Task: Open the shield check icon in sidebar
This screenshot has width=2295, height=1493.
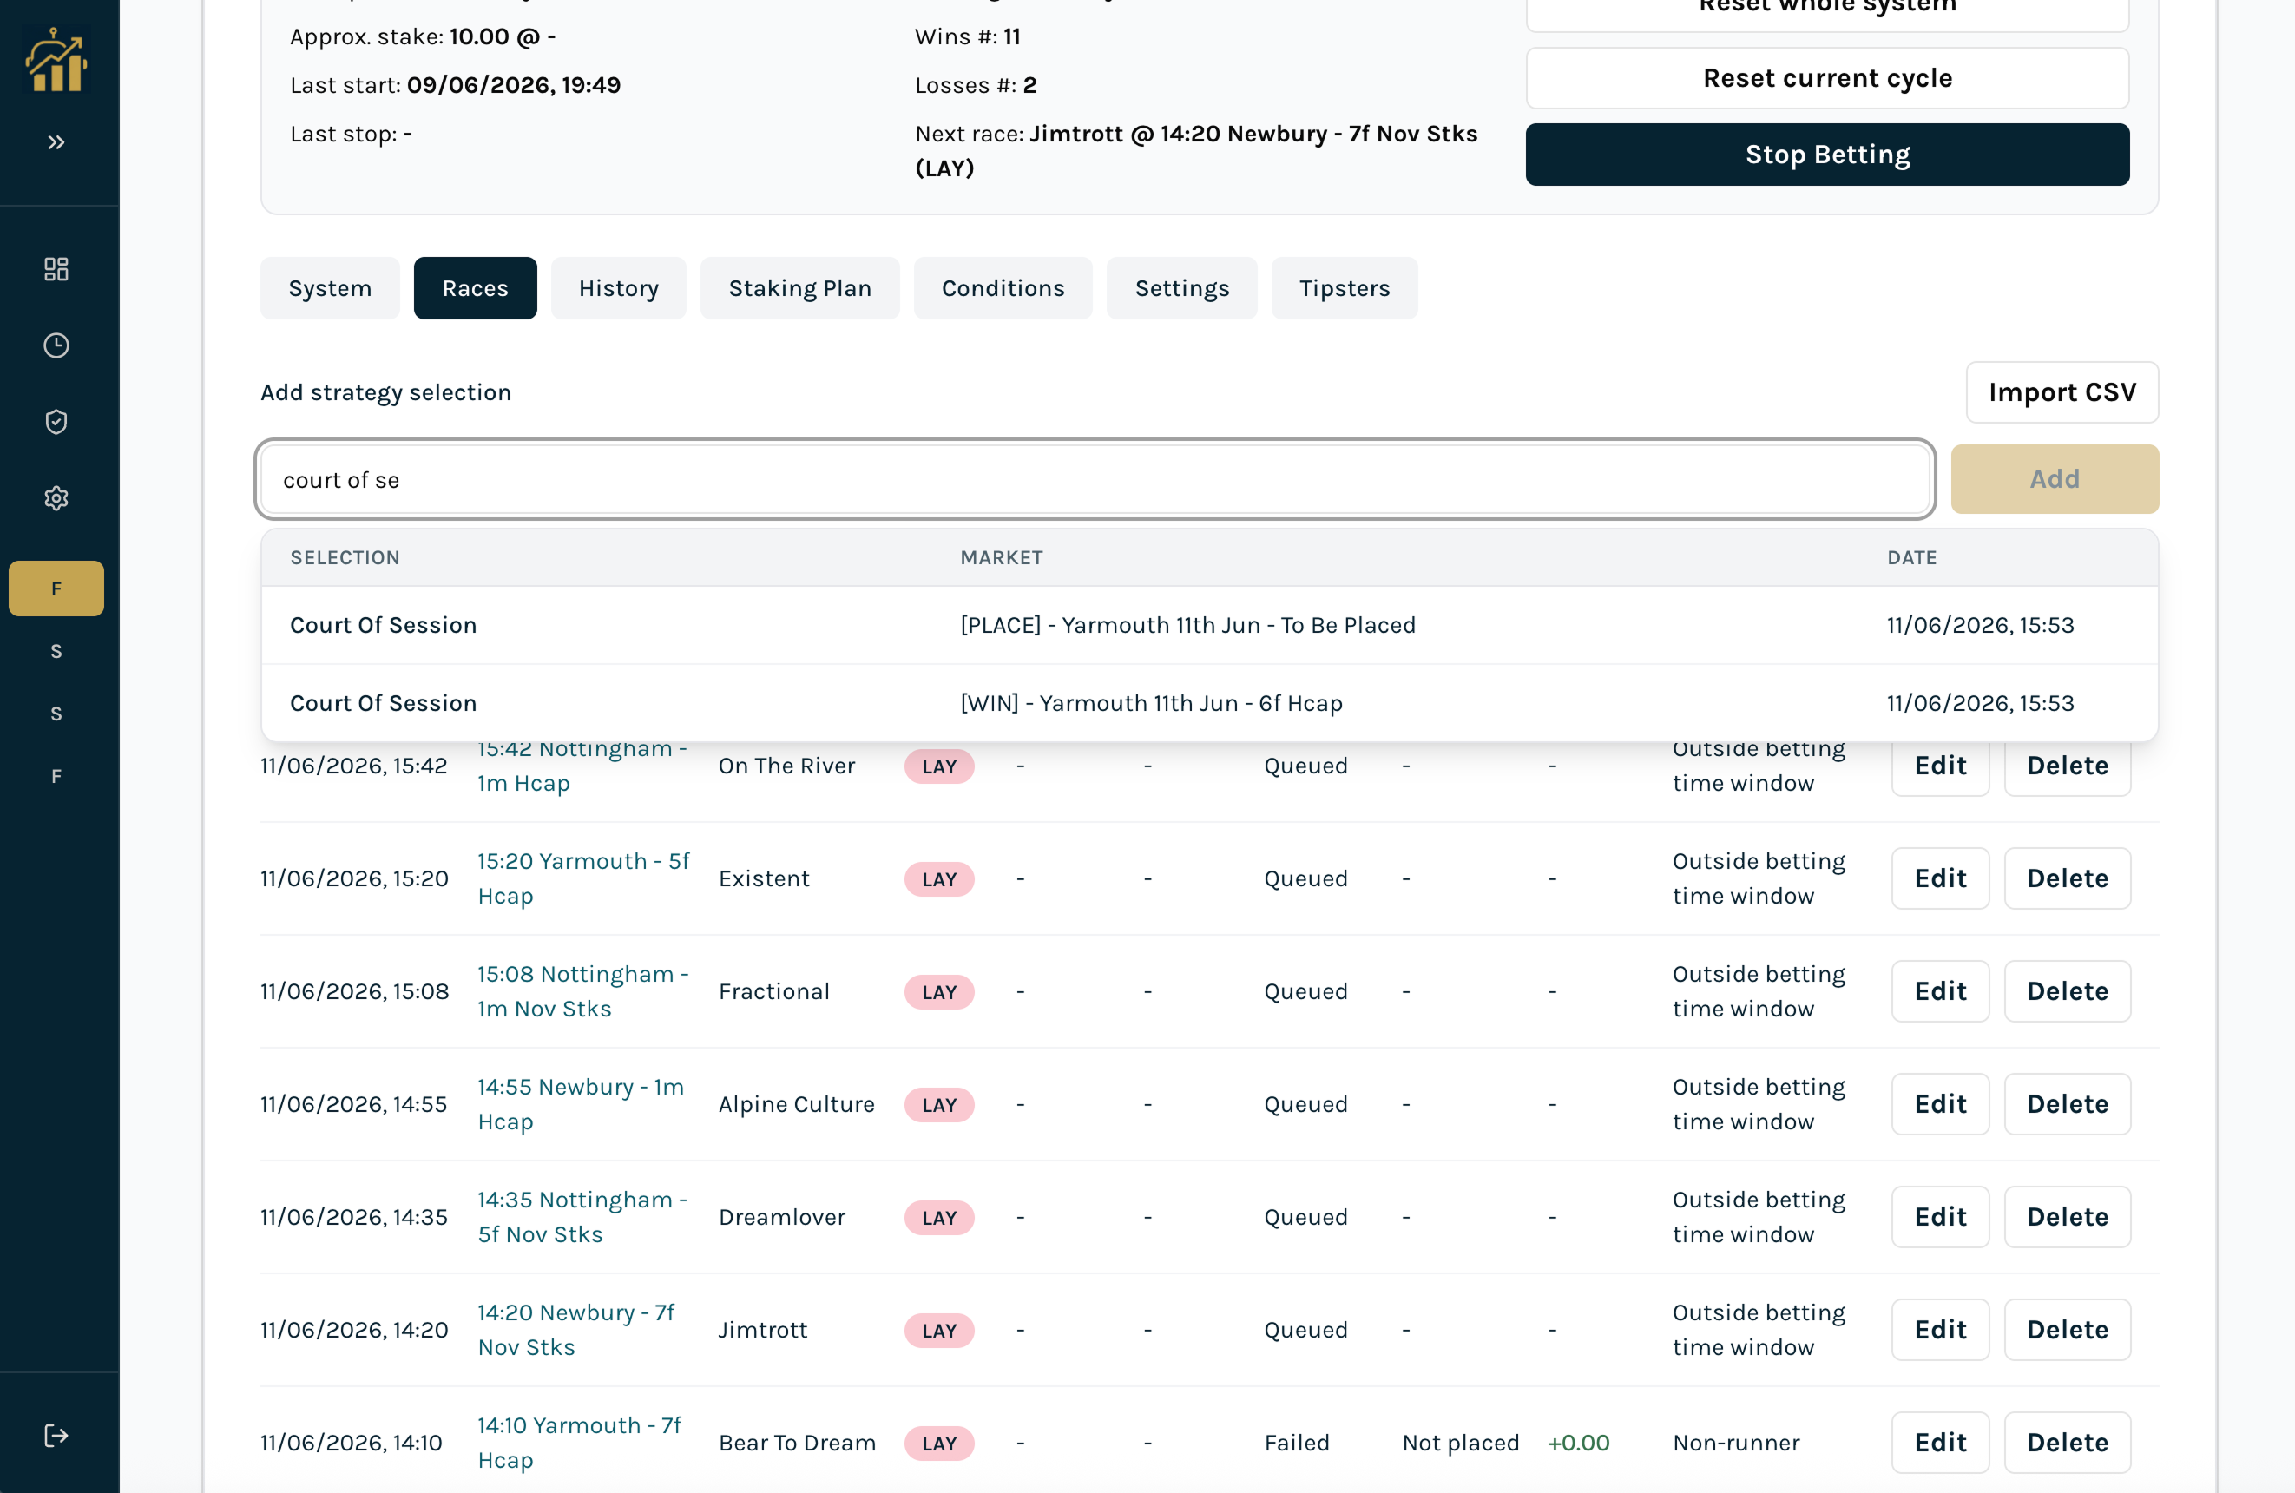Action: [x=57, y=422]
